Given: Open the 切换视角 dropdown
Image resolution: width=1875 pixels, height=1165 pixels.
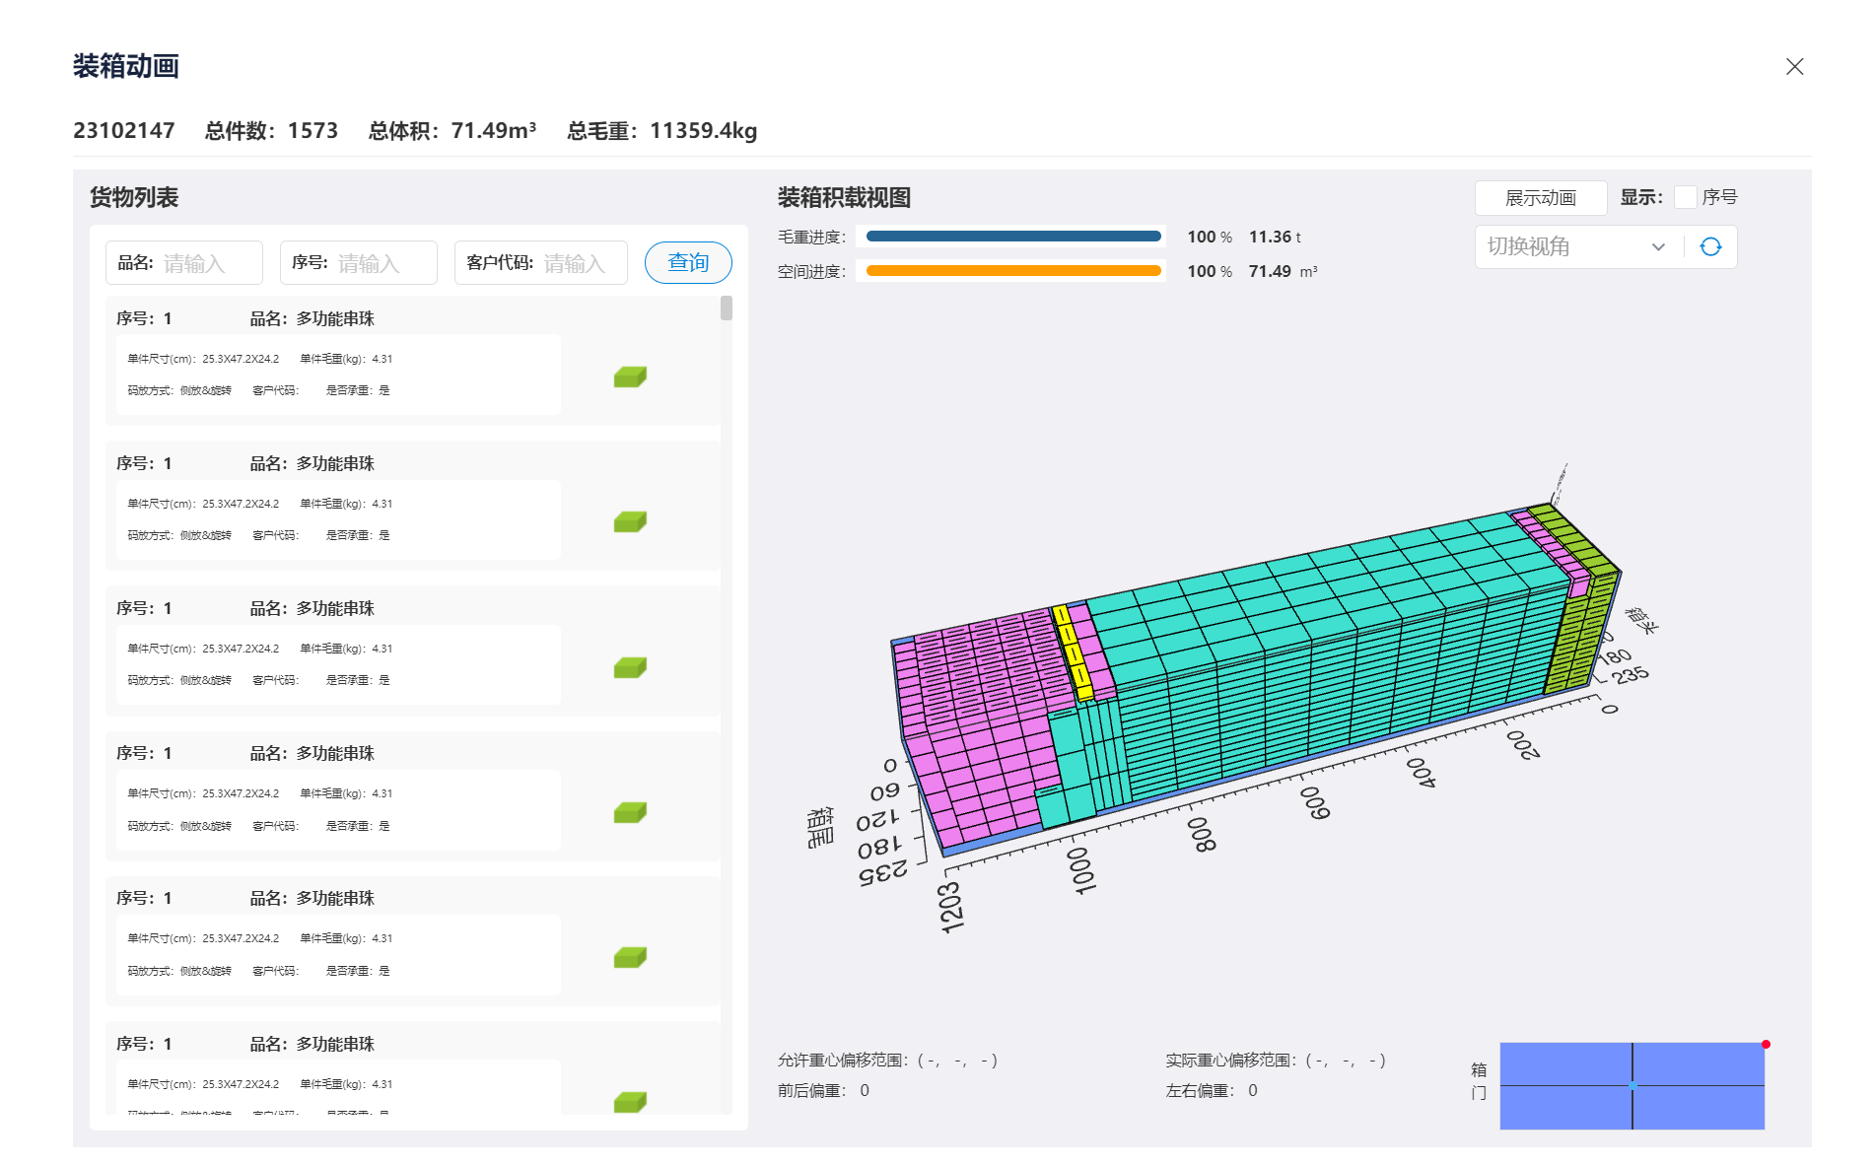Looking at the screenshot, I should coord(1577,246).
